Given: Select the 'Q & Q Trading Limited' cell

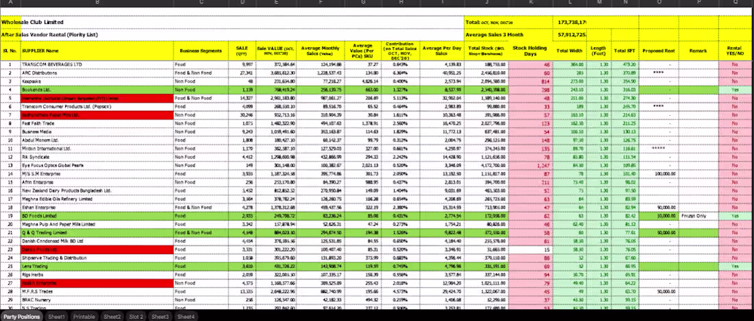Looking at the screenshot, I should tap(97, 233).
